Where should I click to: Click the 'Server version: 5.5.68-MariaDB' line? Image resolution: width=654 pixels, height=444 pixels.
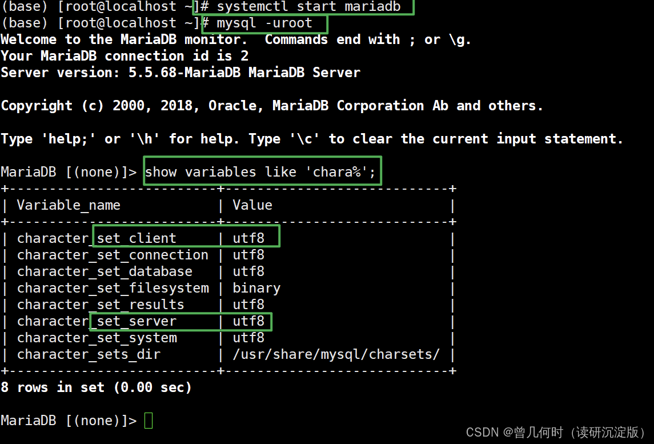tap(180, 73)
